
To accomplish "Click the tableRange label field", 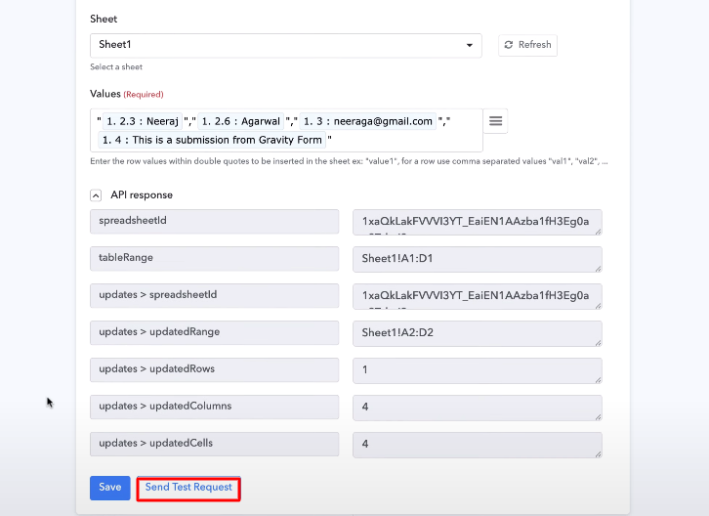I will (214, 259).
